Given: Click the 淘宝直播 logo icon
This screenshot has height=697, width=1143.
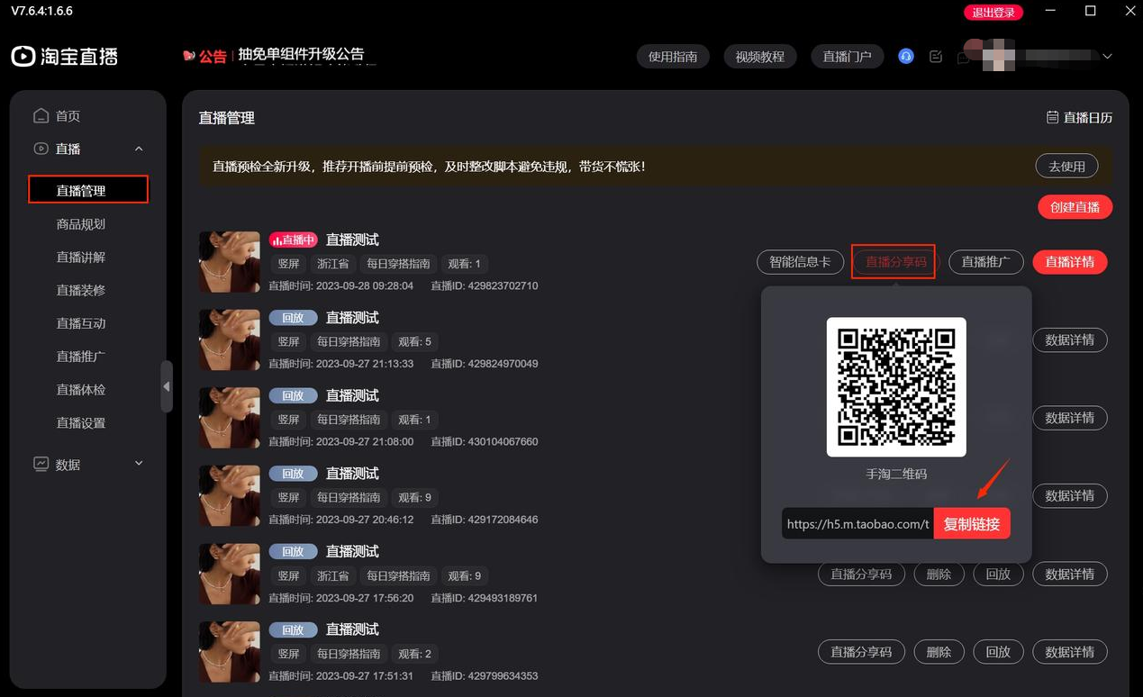Looking at the screenshot, I should pos(23,56).
